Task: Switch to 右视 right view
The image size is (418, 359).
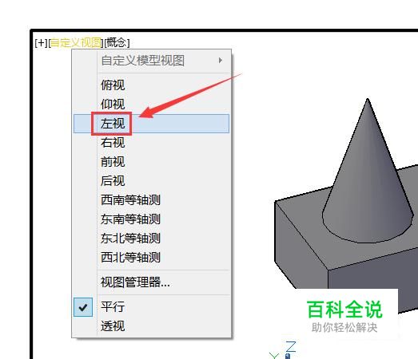Action: tap(113, 143)
